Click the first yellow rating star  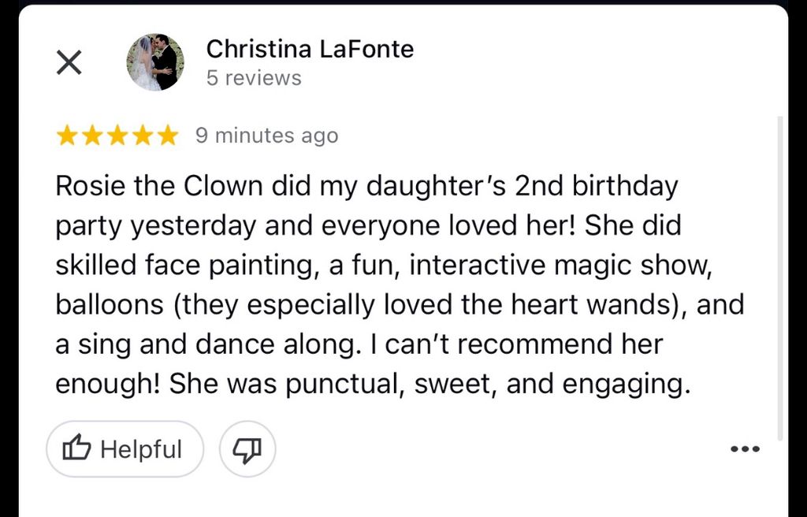pos(67,136)
